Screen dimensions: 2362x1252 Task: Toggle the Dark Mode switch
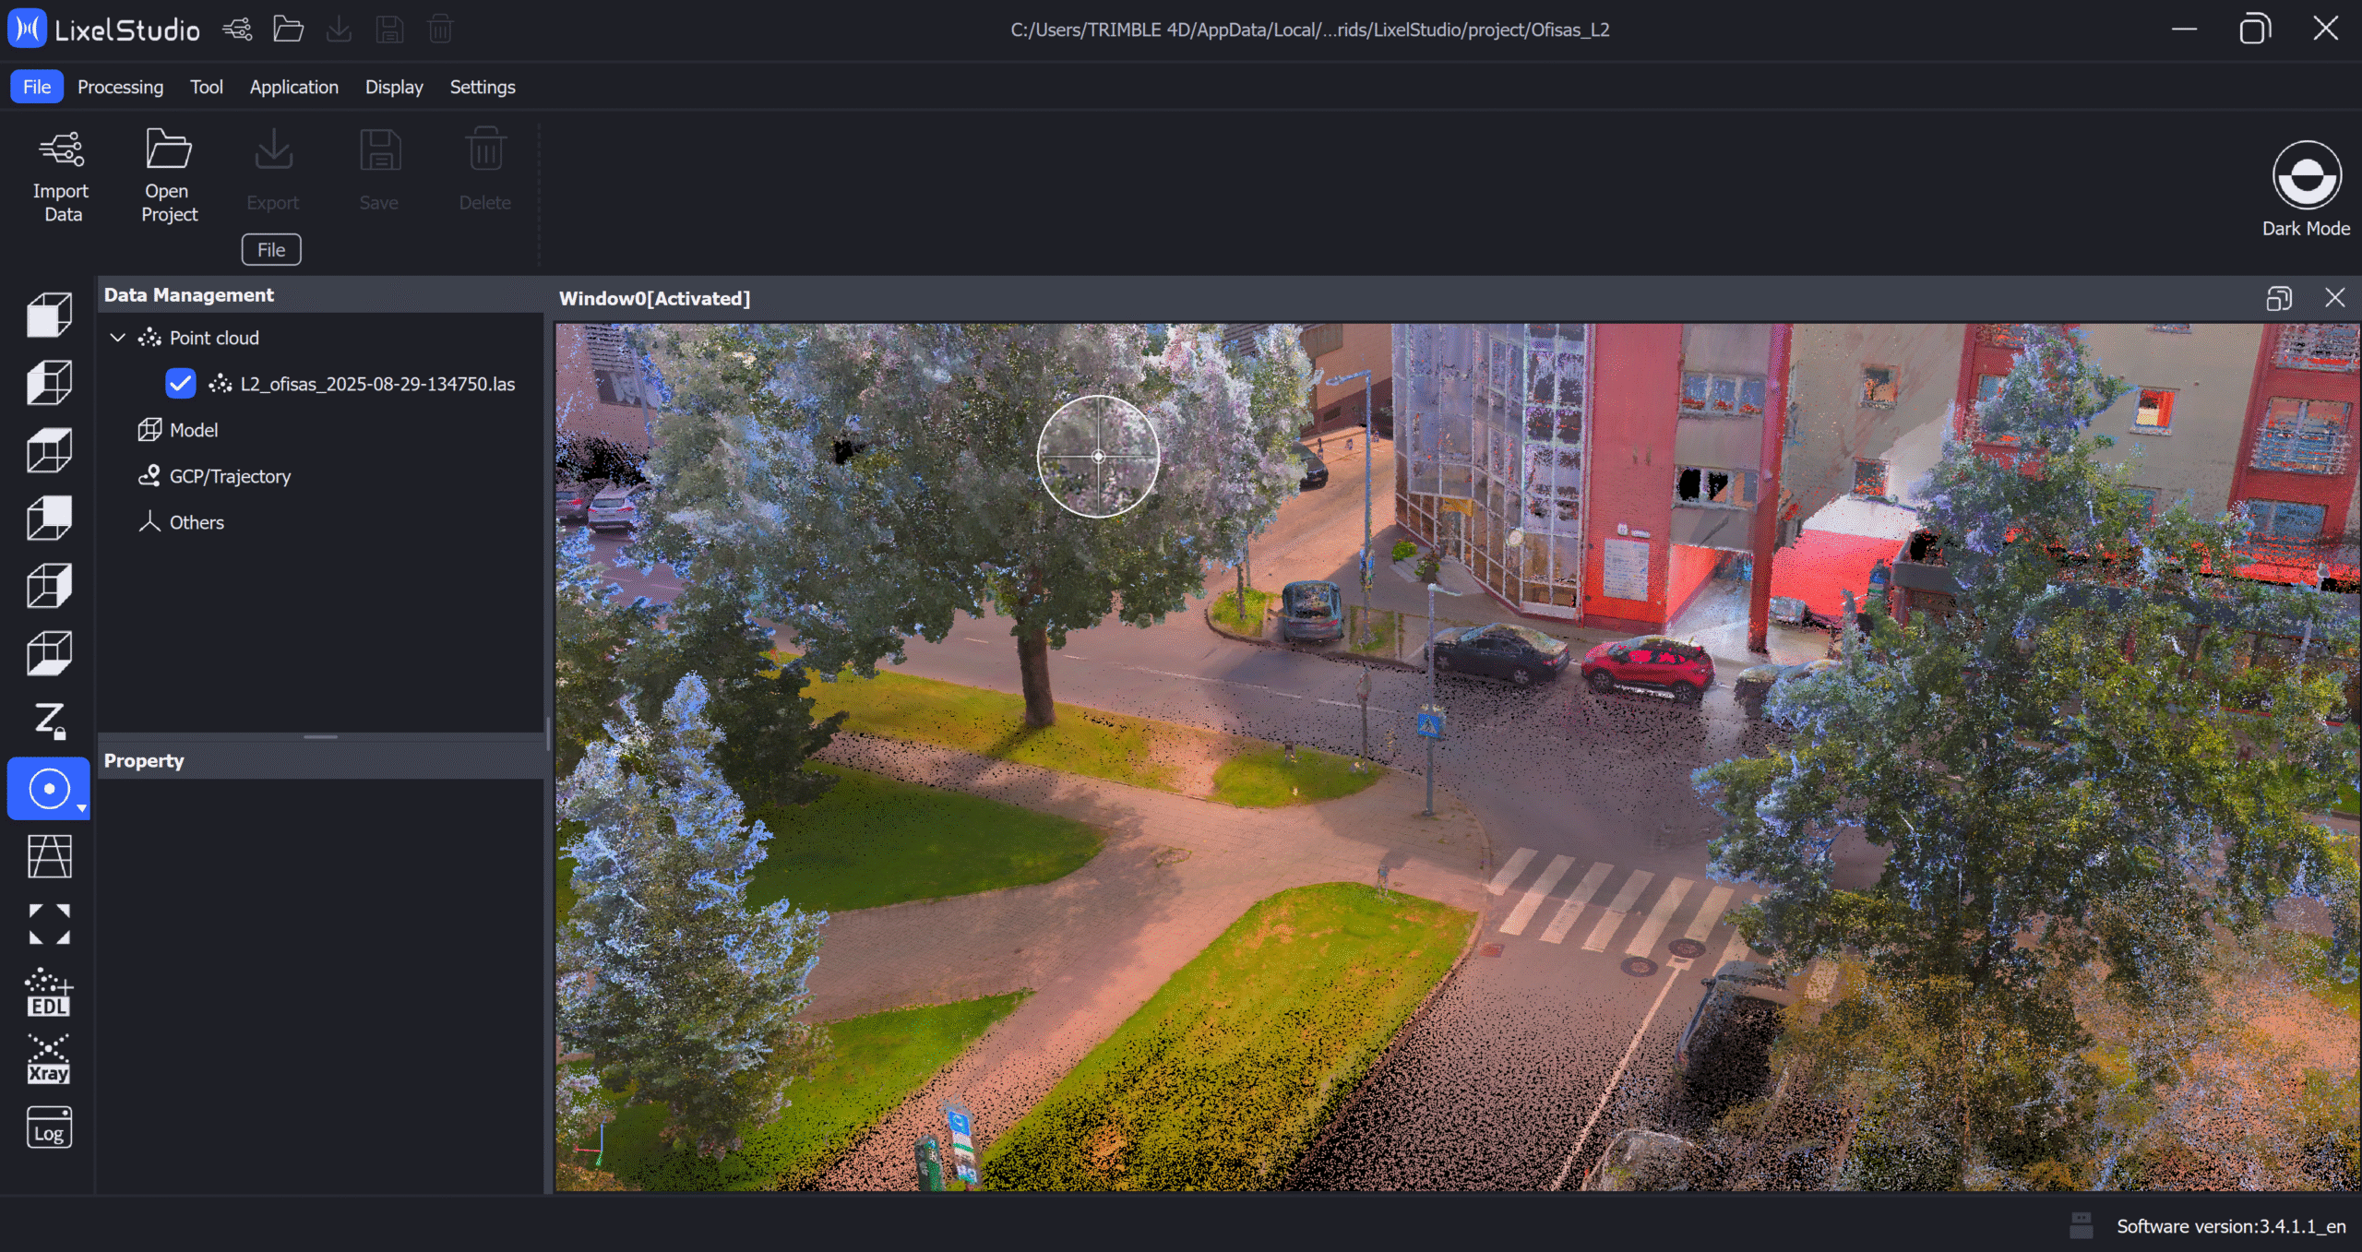point(2306,175)
